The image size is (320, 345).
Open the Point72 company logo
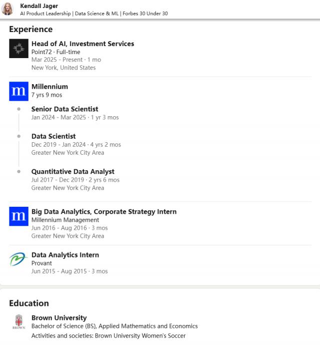coord(18,49)
